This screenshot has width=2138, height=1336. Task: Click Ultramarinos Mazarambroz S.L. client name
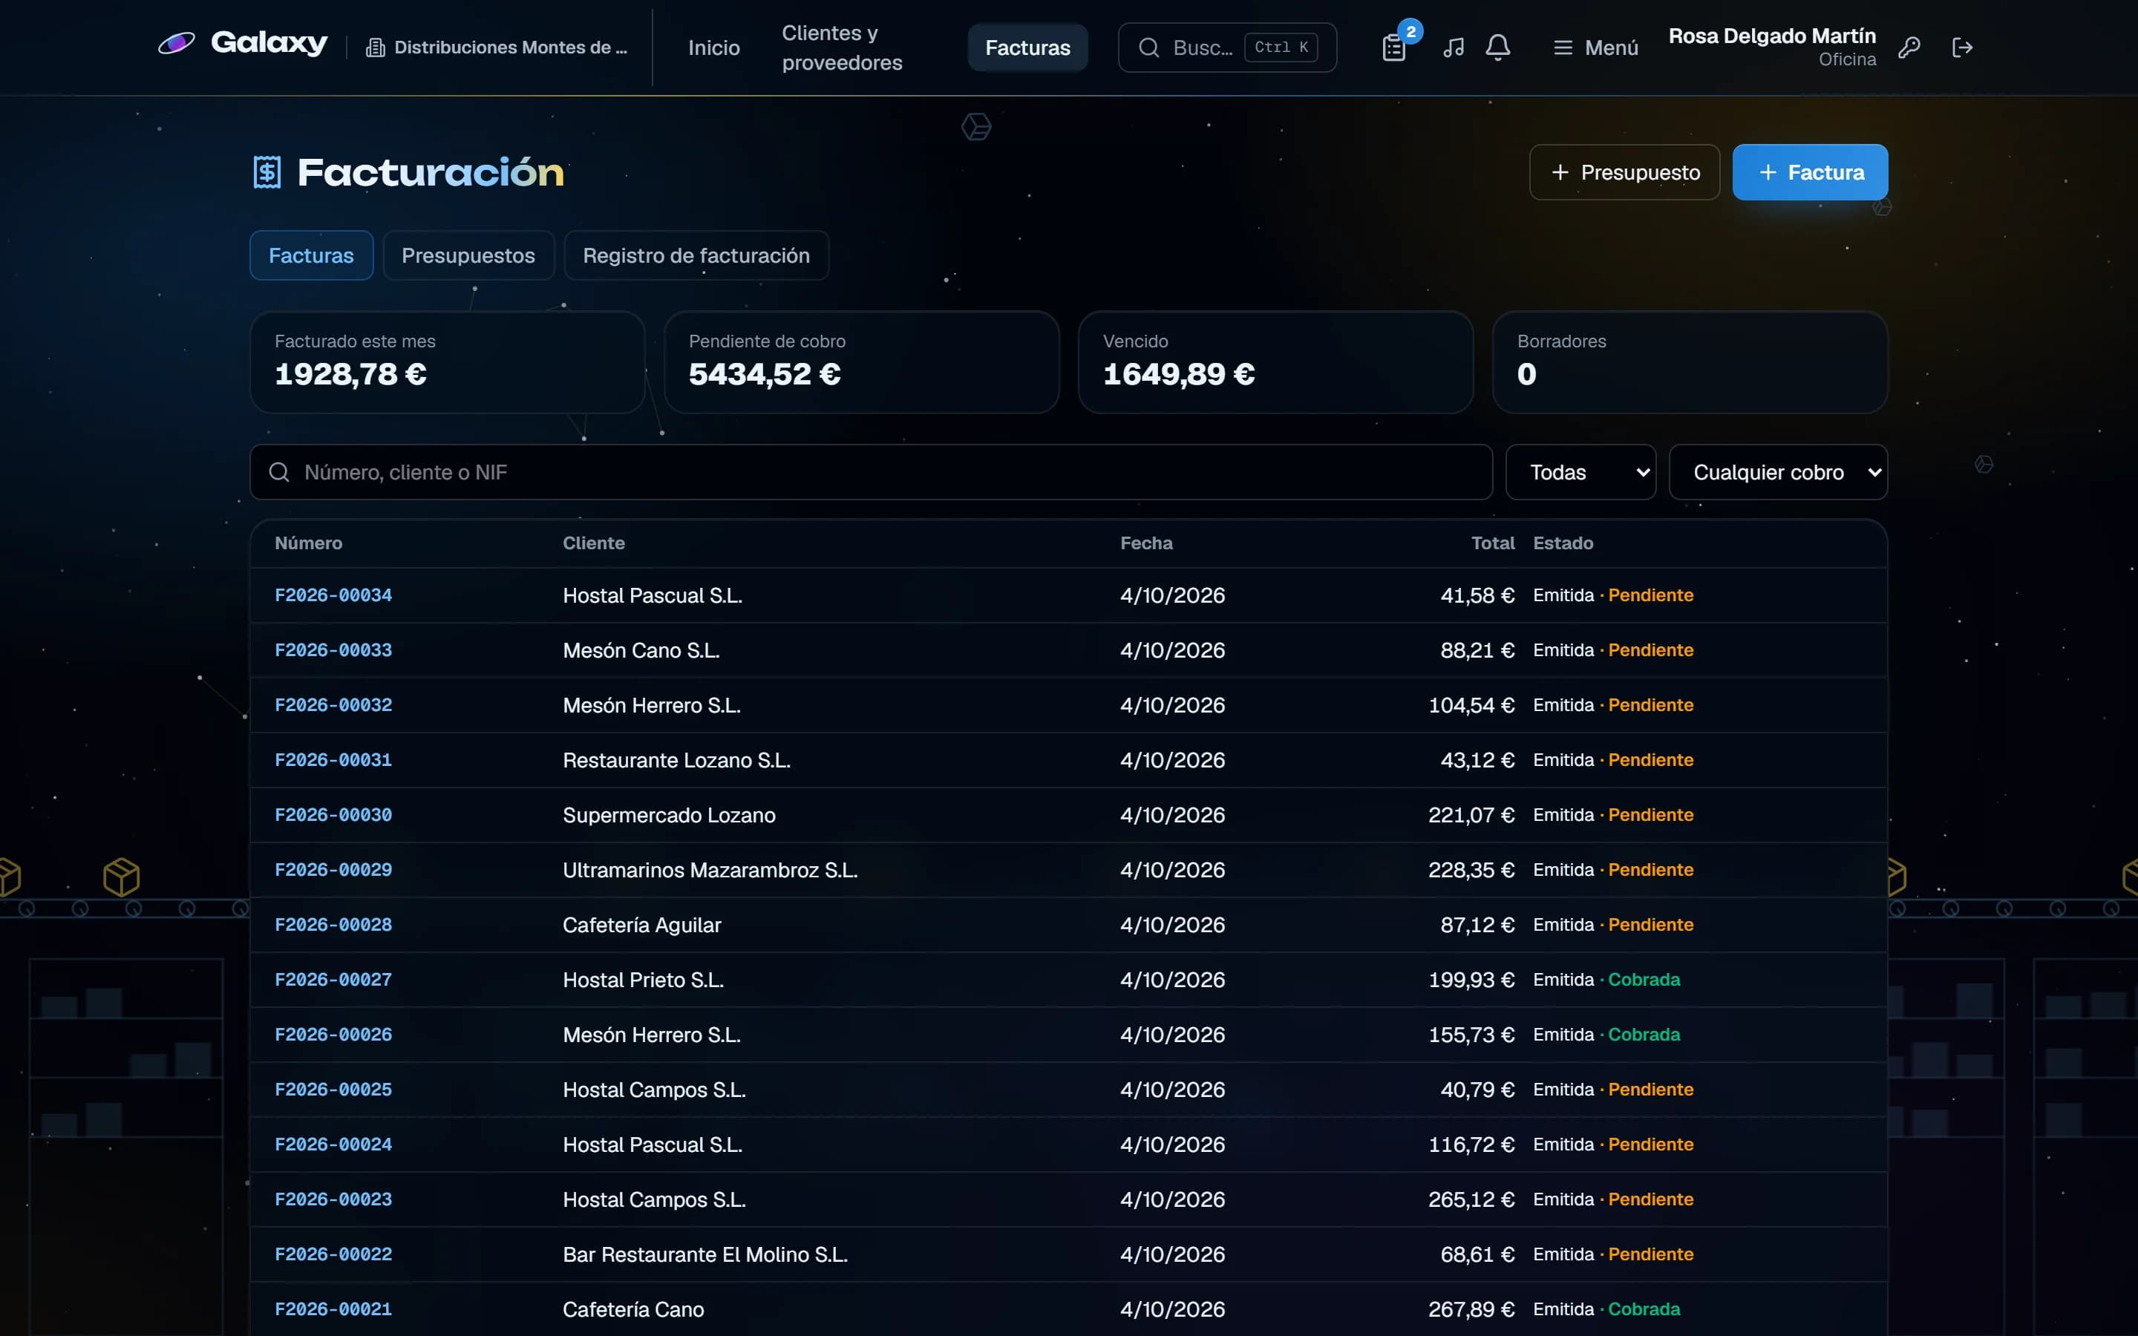pos(710,871)
